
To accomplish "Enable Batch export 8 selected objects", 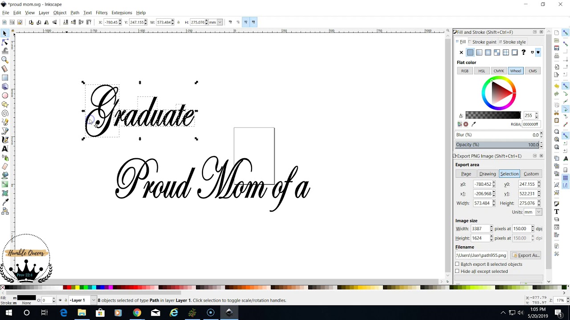I will tap(457, 264).
